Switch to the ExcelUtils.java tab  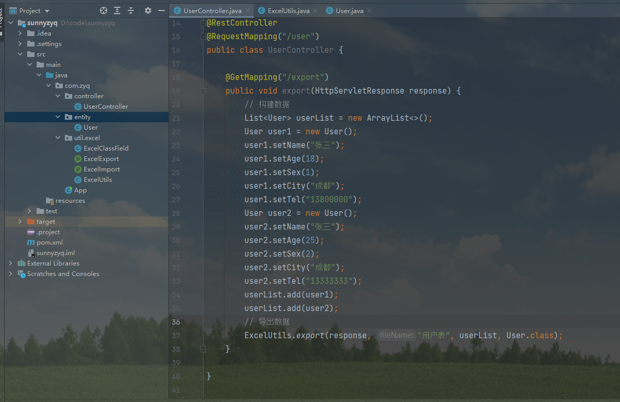[288, 11]
